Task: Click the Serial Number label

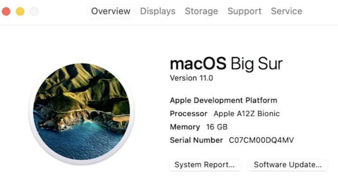Action: tap(196, 140)
